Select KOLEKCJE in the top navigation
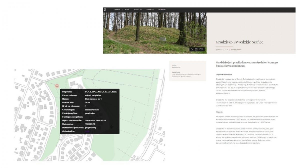The height and width of the screenshot is (168, 300). tap(150, 10)
